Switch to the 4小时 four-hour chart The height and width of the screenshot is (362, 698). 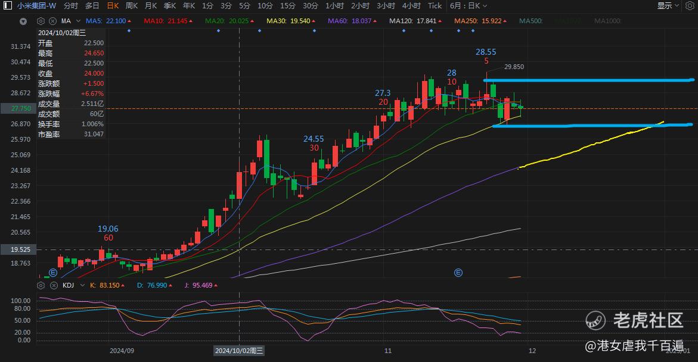pyautogui.click(x=411, y=6)
